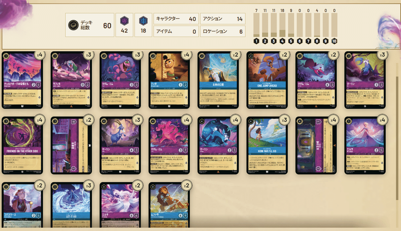Click the blue Sapphire ink icon
Viewport: 401px width, 231px height.
[x=143, y=21]
